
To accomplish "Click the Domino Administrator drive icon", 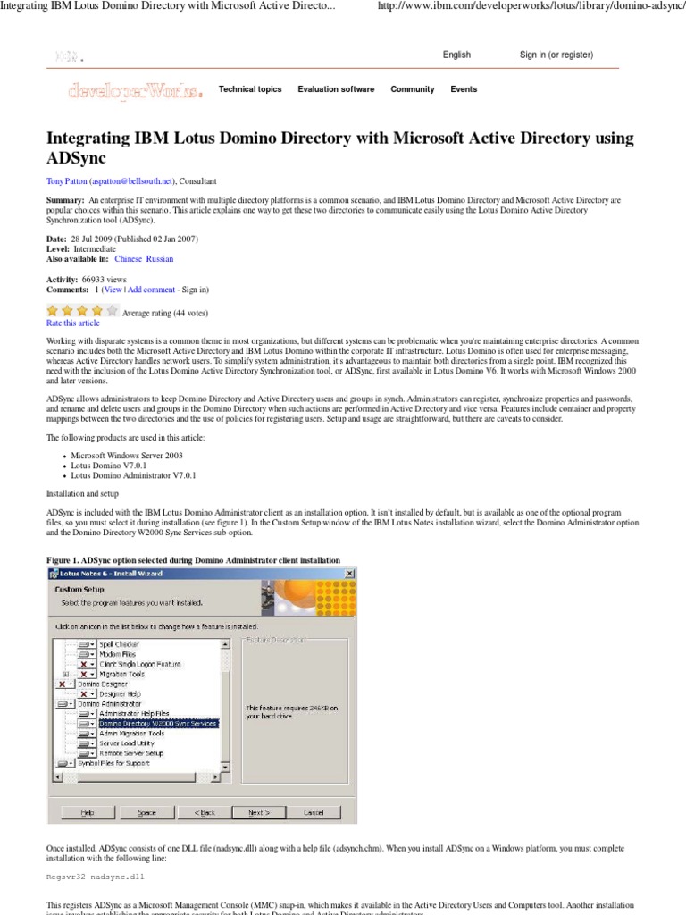I will pos(65,704).
